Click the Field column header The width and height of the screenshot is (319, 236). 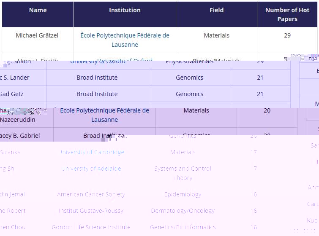pos(216,10)
